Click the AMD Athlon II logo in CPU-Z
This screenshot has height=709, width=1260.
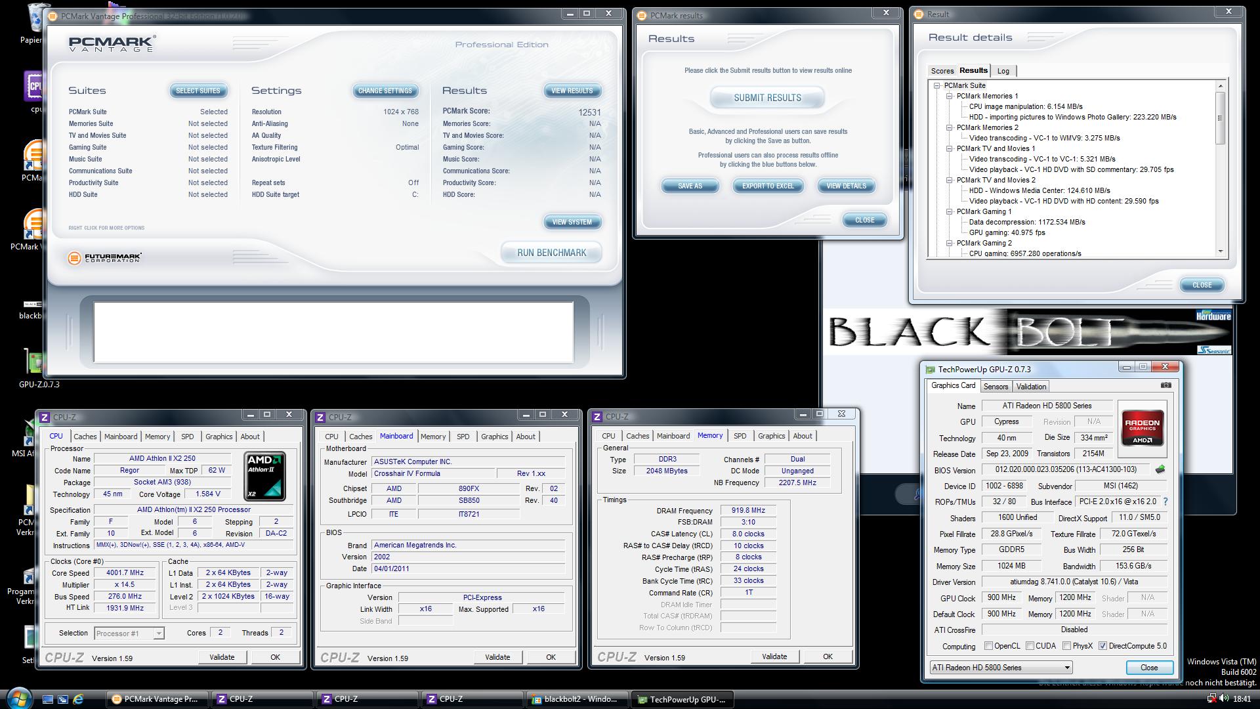tap(264, 476)
